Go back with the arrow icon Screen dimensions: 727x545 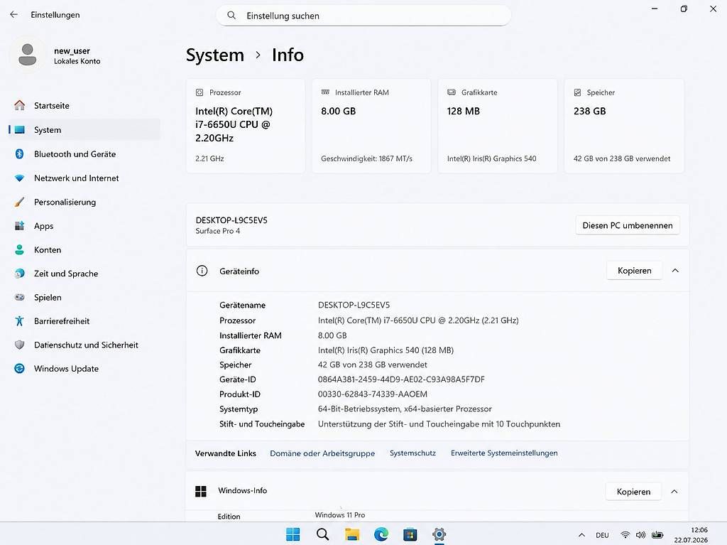pos(14,14)
